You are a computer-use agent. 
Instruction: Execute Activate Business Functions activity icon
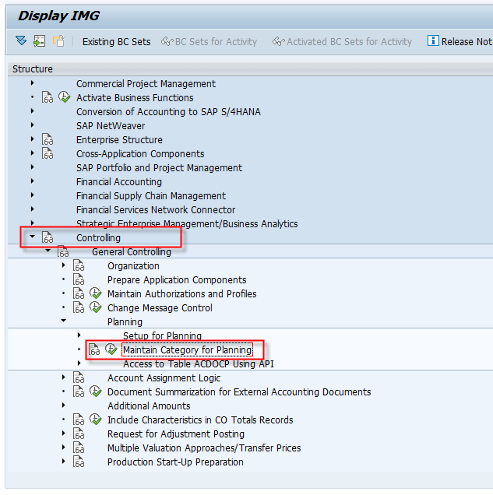point(65,97)
